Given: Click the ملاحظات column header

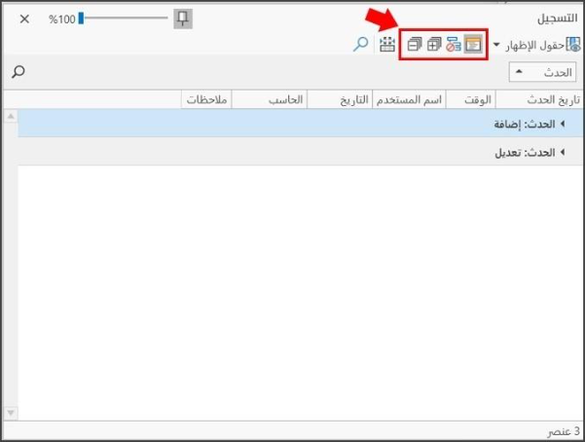Looking at the screenshot, I should click(206, 99).
